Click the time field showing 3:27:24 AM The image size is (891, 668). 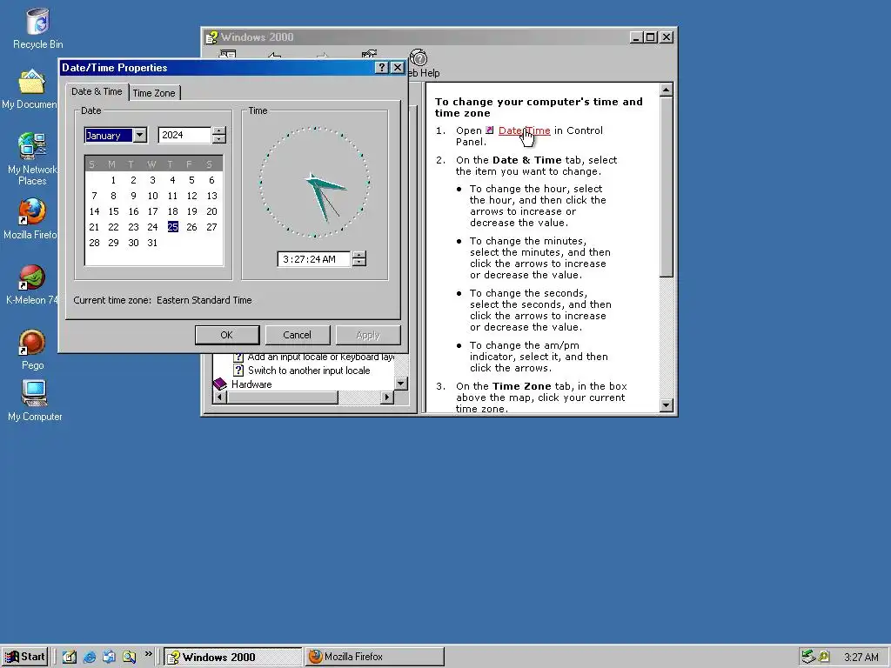(313, 259)
